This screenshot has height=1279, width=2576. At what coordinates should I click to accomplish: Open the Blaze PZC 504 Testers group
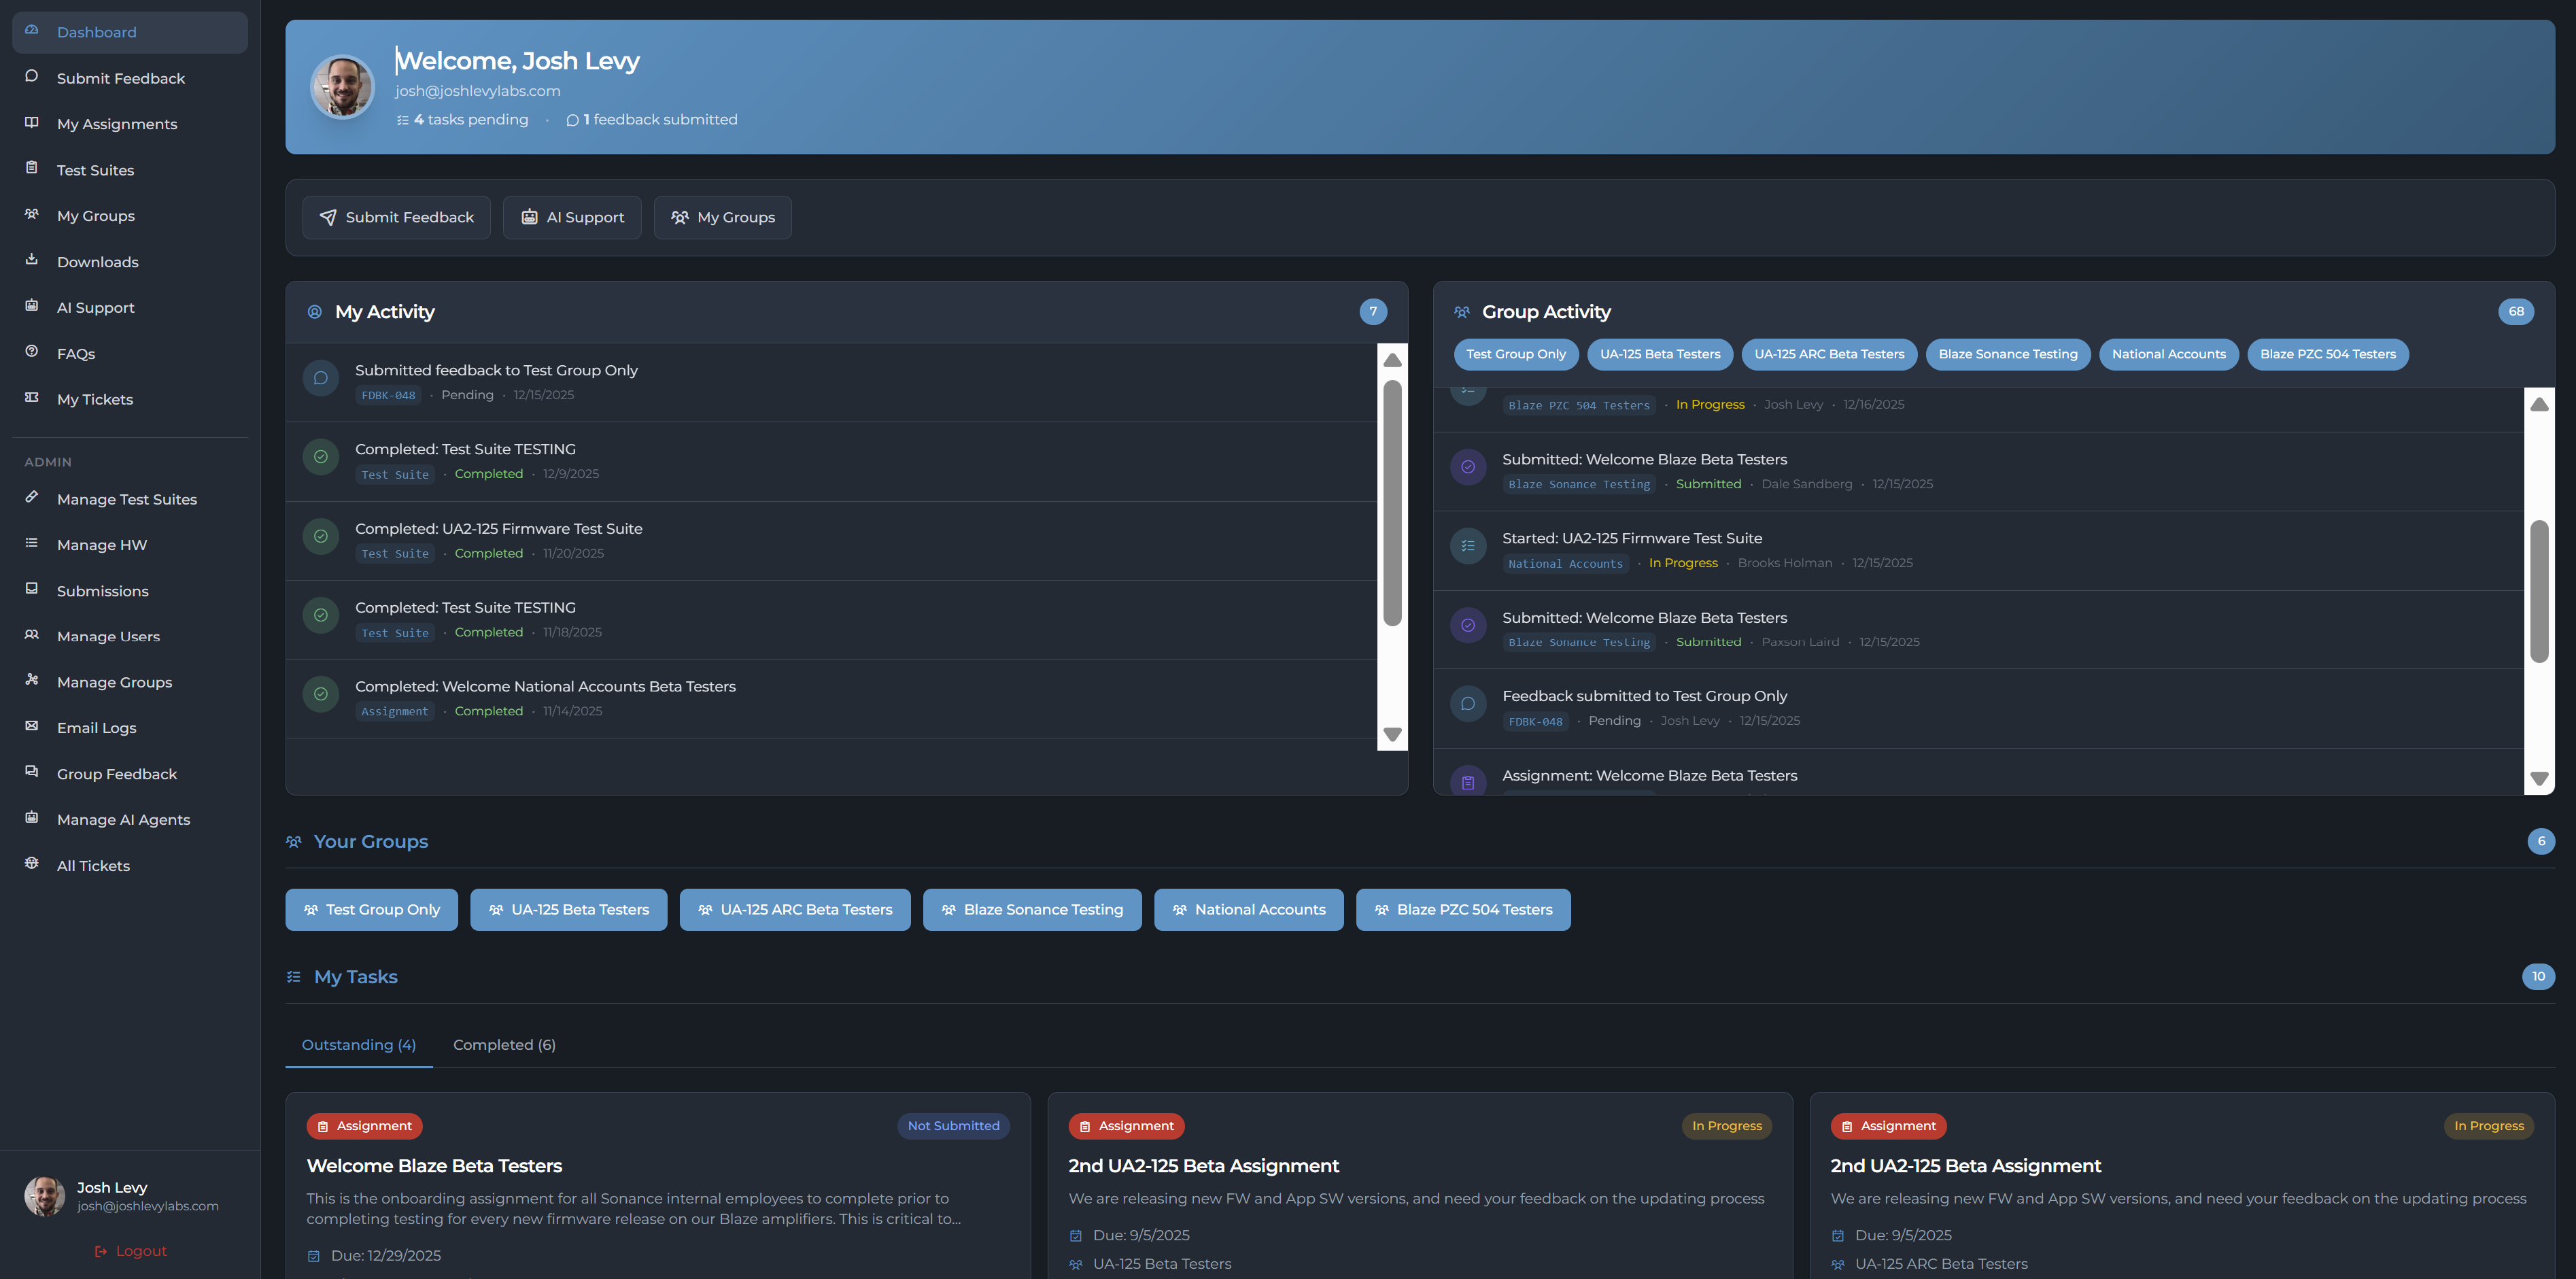point(1463,909)
